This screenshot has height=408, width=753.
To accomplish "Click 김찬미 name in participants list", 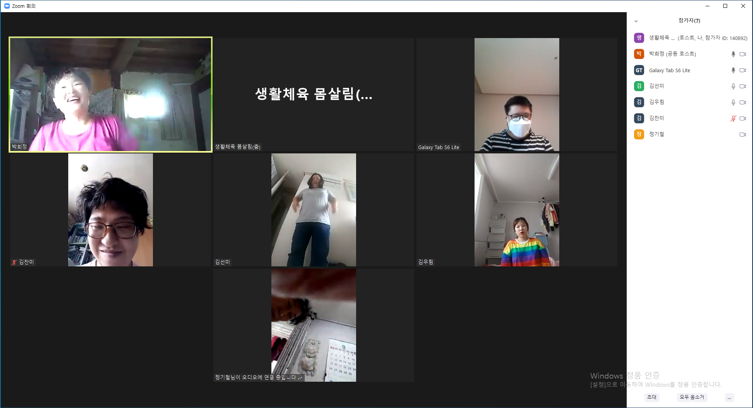I will tap(657, 118).
